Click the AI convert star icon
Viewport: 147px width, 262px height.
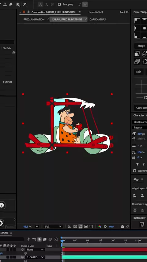click(x=145, y=54)
